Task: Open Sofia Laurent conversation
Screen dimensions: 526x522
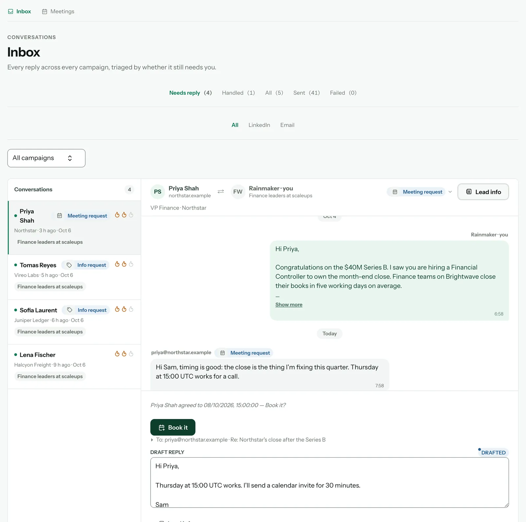Action: (74, 322)
